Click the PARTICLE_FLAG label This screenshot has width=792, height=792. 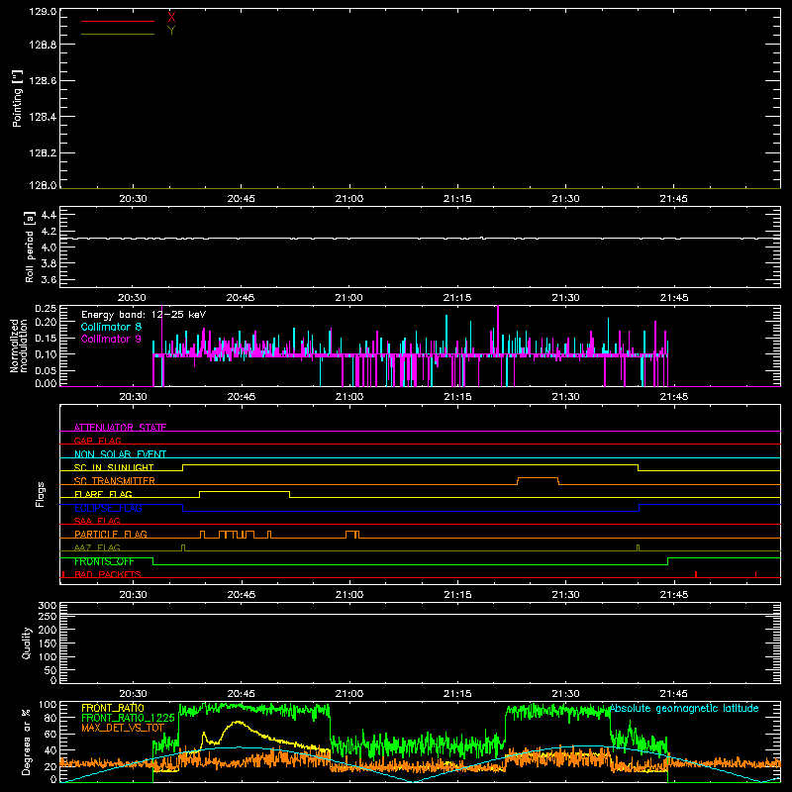[x=111, y=535]
